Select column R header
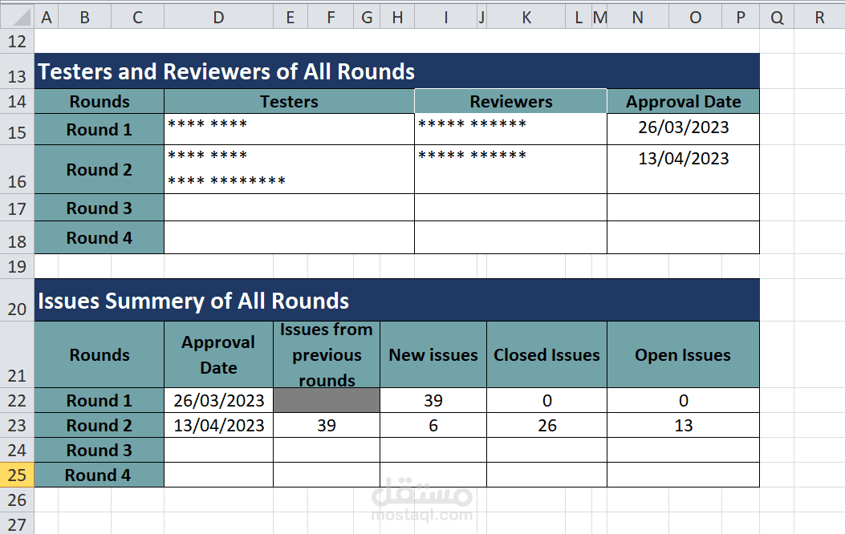 (x=819, y=18)
